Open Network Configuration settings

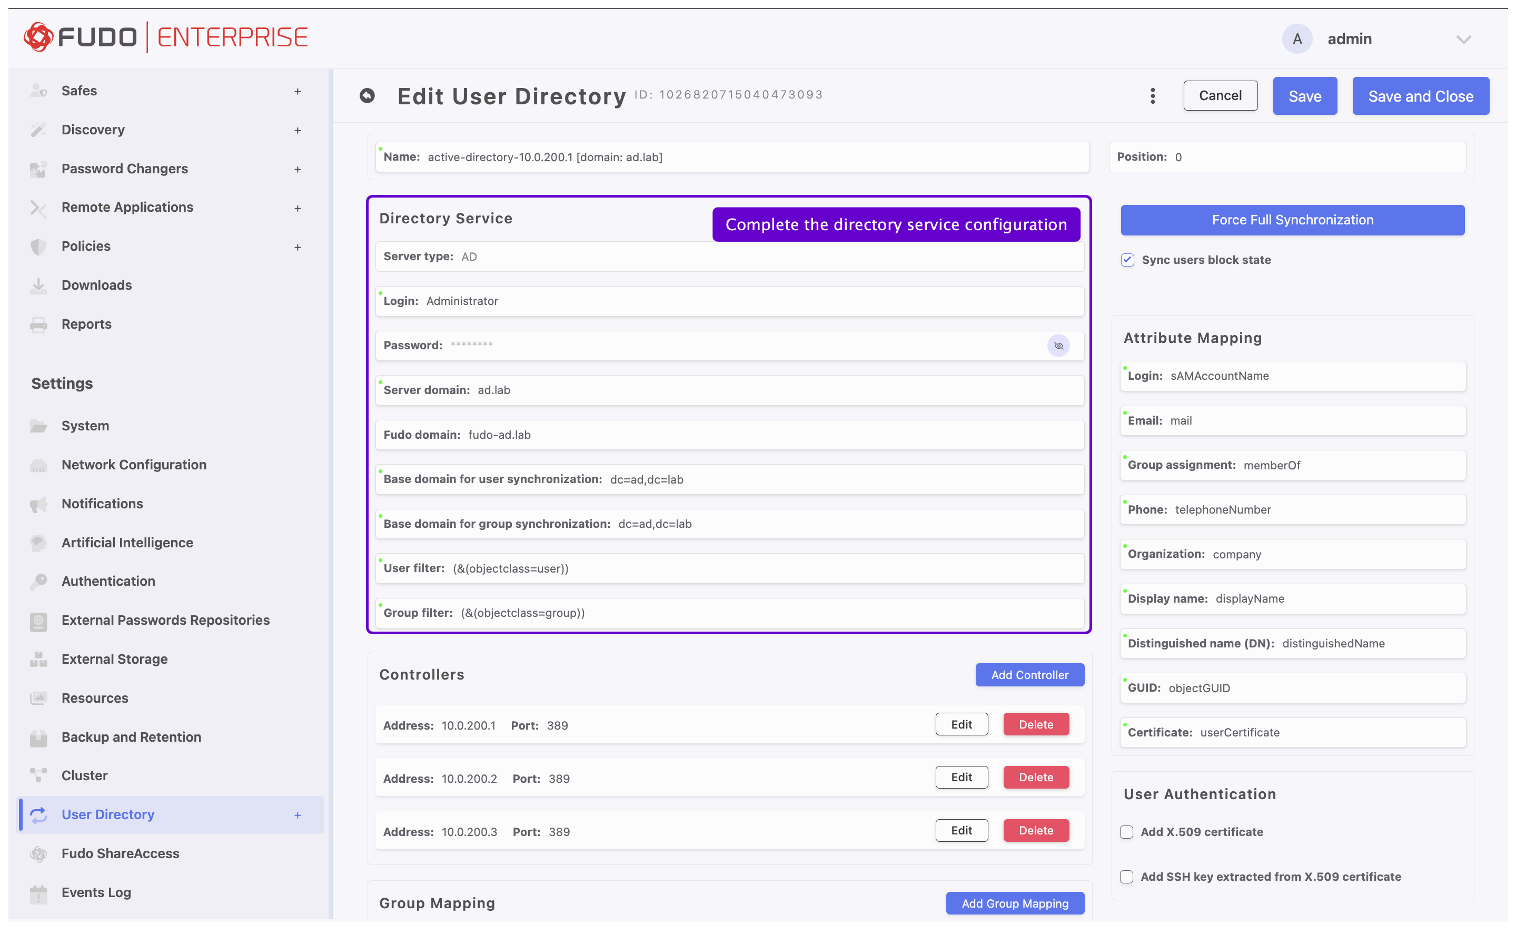134,465
